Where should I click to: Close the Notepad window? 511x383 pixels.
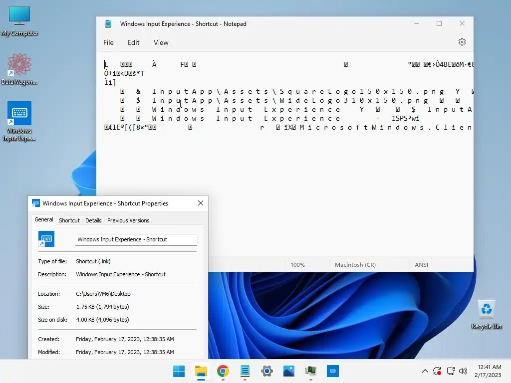pos(462,23)
